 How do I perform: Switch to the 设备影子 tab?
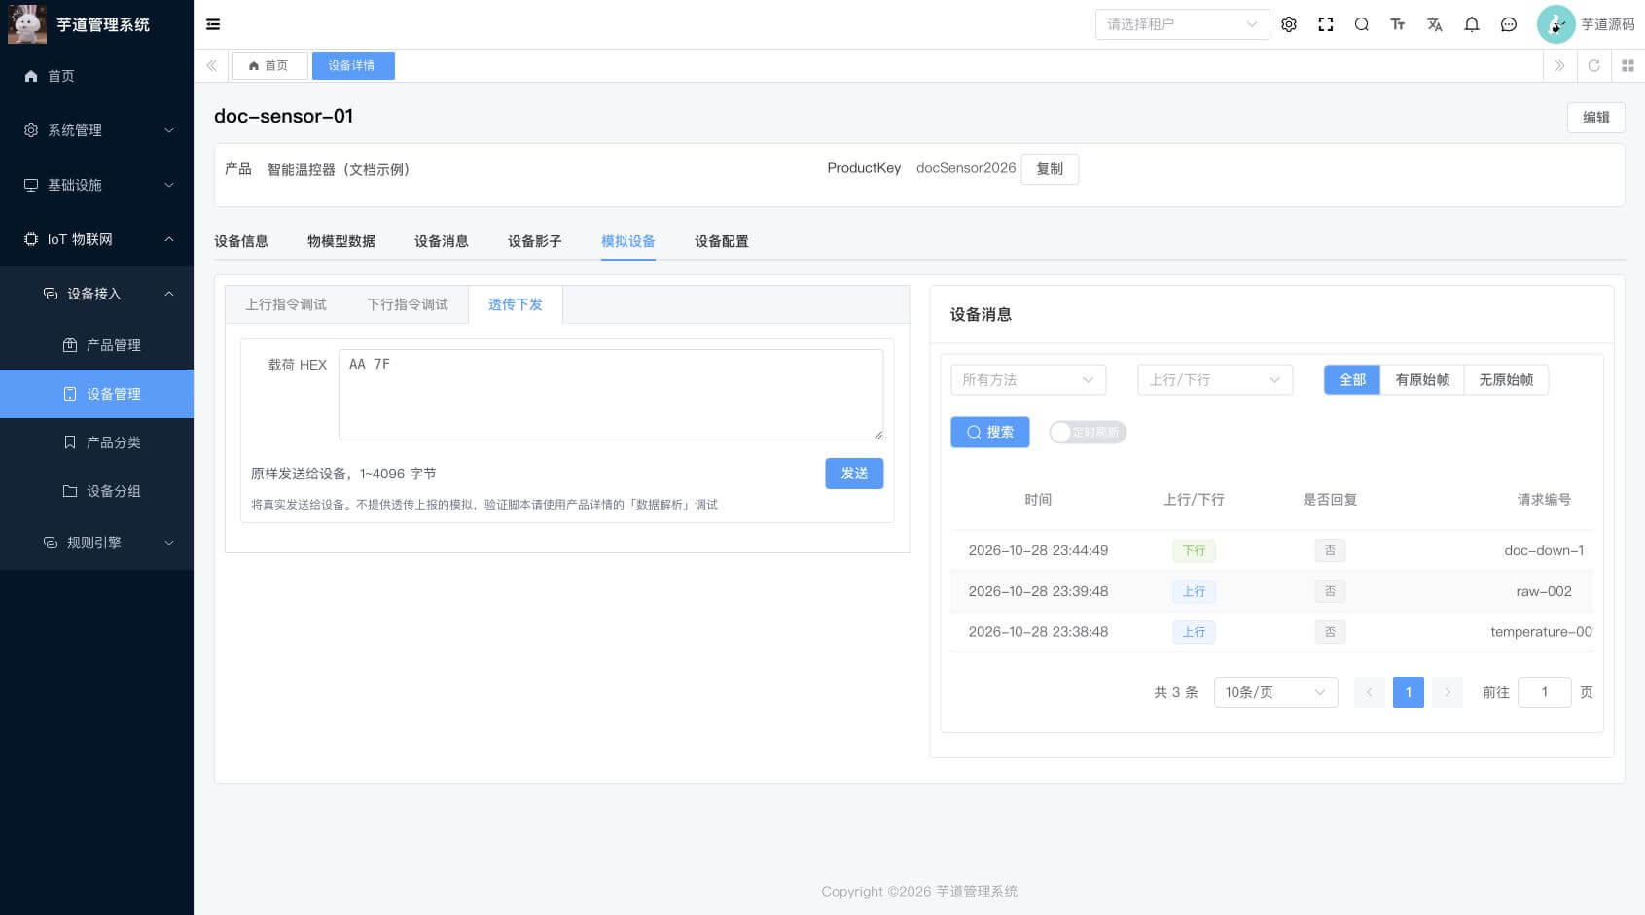point(535,241)
